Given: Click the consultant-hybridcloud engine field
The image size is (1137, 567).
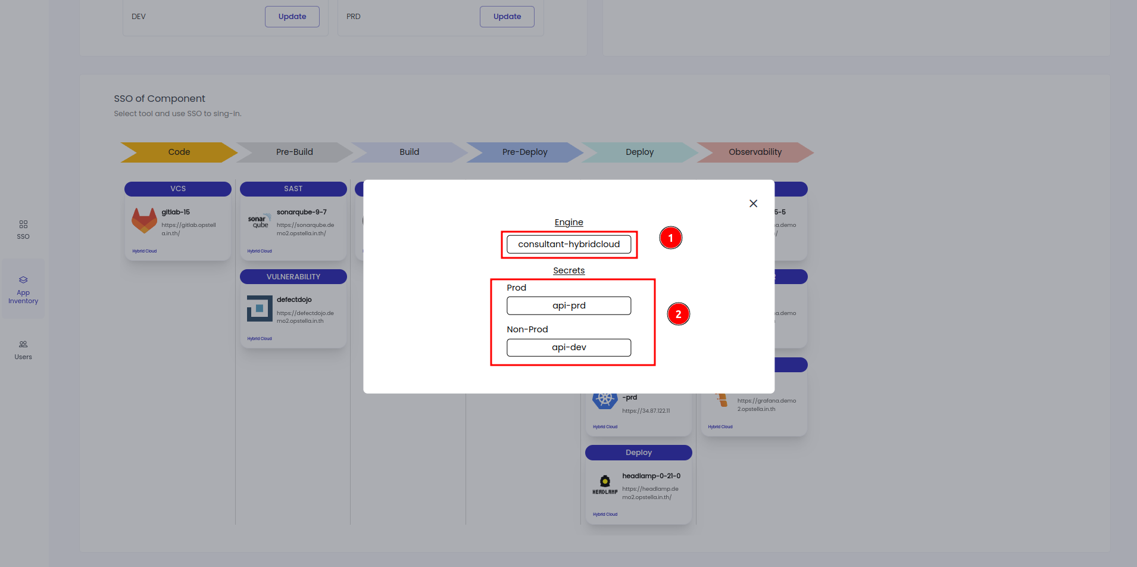Looking at the screenshot, I should point(568,244).
